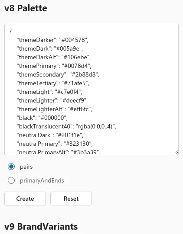Place cursor on the themeDarker line
Viewport: 183px width, 234px height.
tap(52, 40)
